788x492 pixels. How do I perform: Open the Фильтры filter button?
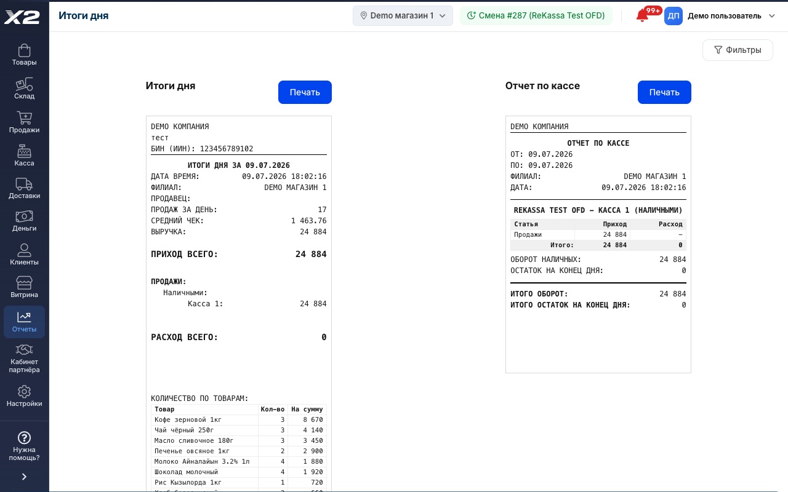click(738, 50)
